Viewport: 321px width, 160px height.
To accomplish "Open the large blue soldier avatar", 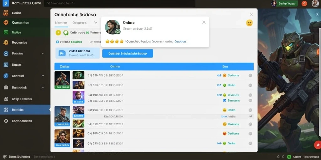I will click(x=62, y=116).
